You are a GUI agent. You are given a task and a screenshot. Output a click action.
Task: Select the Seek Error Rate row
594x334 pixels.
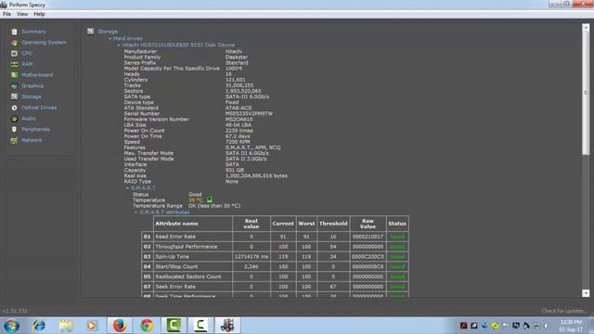(x=276, y=287)
